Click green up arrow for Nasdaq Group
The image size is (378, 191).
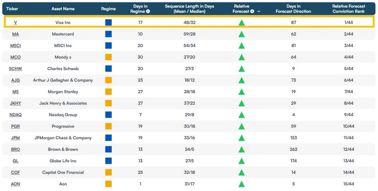(241, 115)
